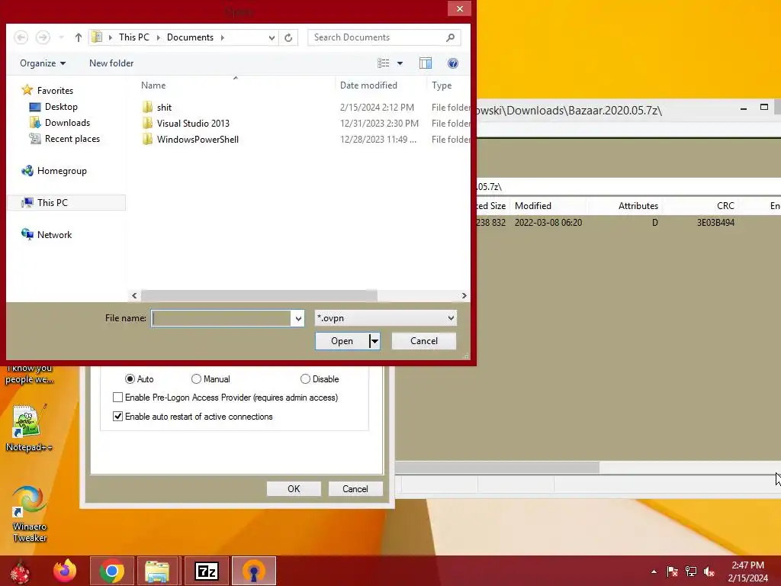
Task: Show hidden tray icons arrow
Action: coord(654,572)
